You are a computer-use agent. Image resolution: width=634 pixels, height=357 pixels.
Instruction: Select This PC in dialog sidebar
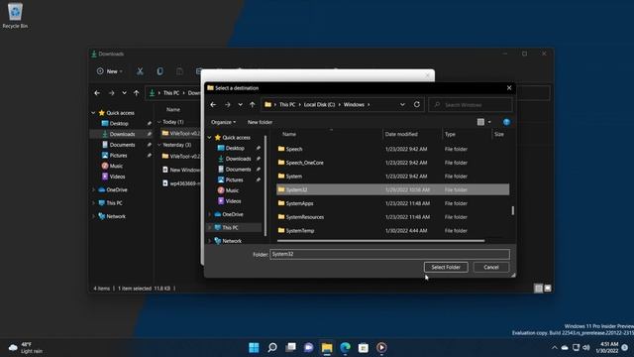click(230, 227)
